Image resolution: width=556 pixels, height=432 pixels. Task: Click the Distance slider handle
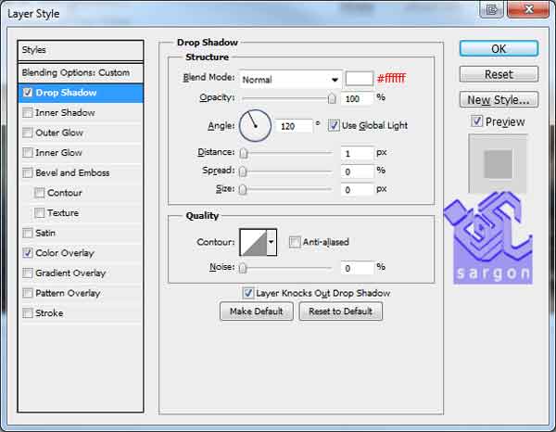click(x=243, y=153)
